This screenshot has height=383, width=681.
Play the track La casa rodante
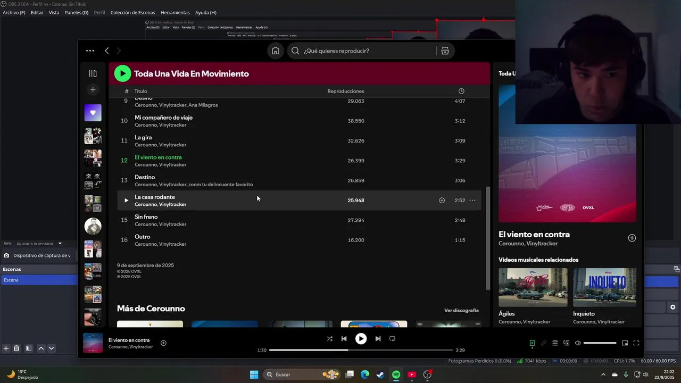coord(126,201)
